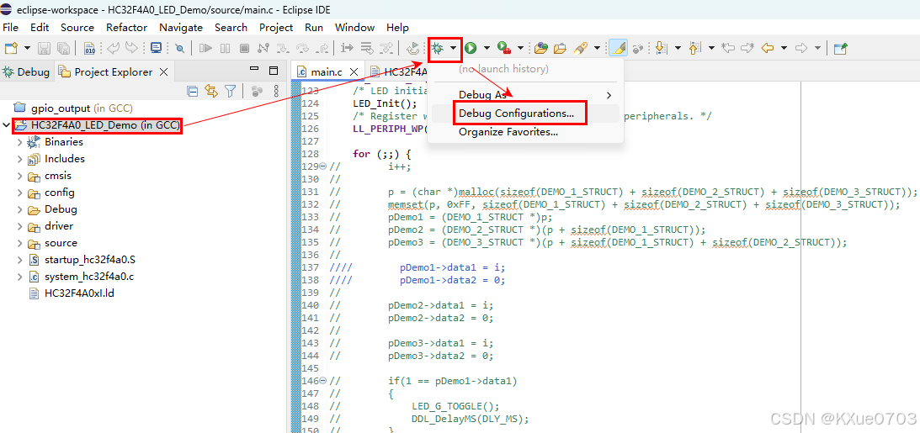
Task: Click the green bug Debug icon
Action: pos(438,48)
